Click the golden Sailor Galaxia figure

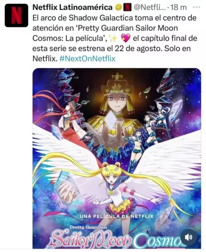[x=116, y=112]
